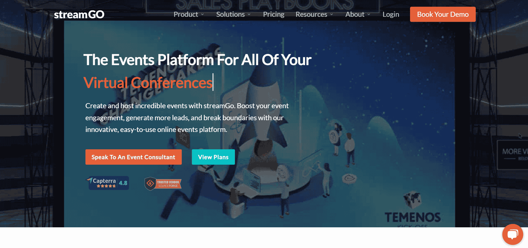Open the Capterra 4.8 rating badge
The height and width of the screenshot is (248, 528).
tap(107, 183)
